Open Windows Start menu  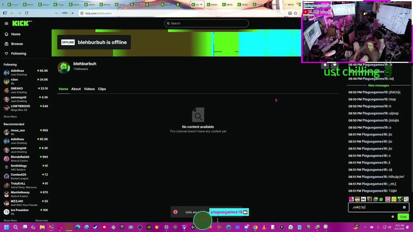(x=6, y=227)
